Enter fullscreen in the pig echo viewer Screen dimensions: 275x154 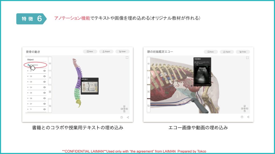(x=247, y=57)
